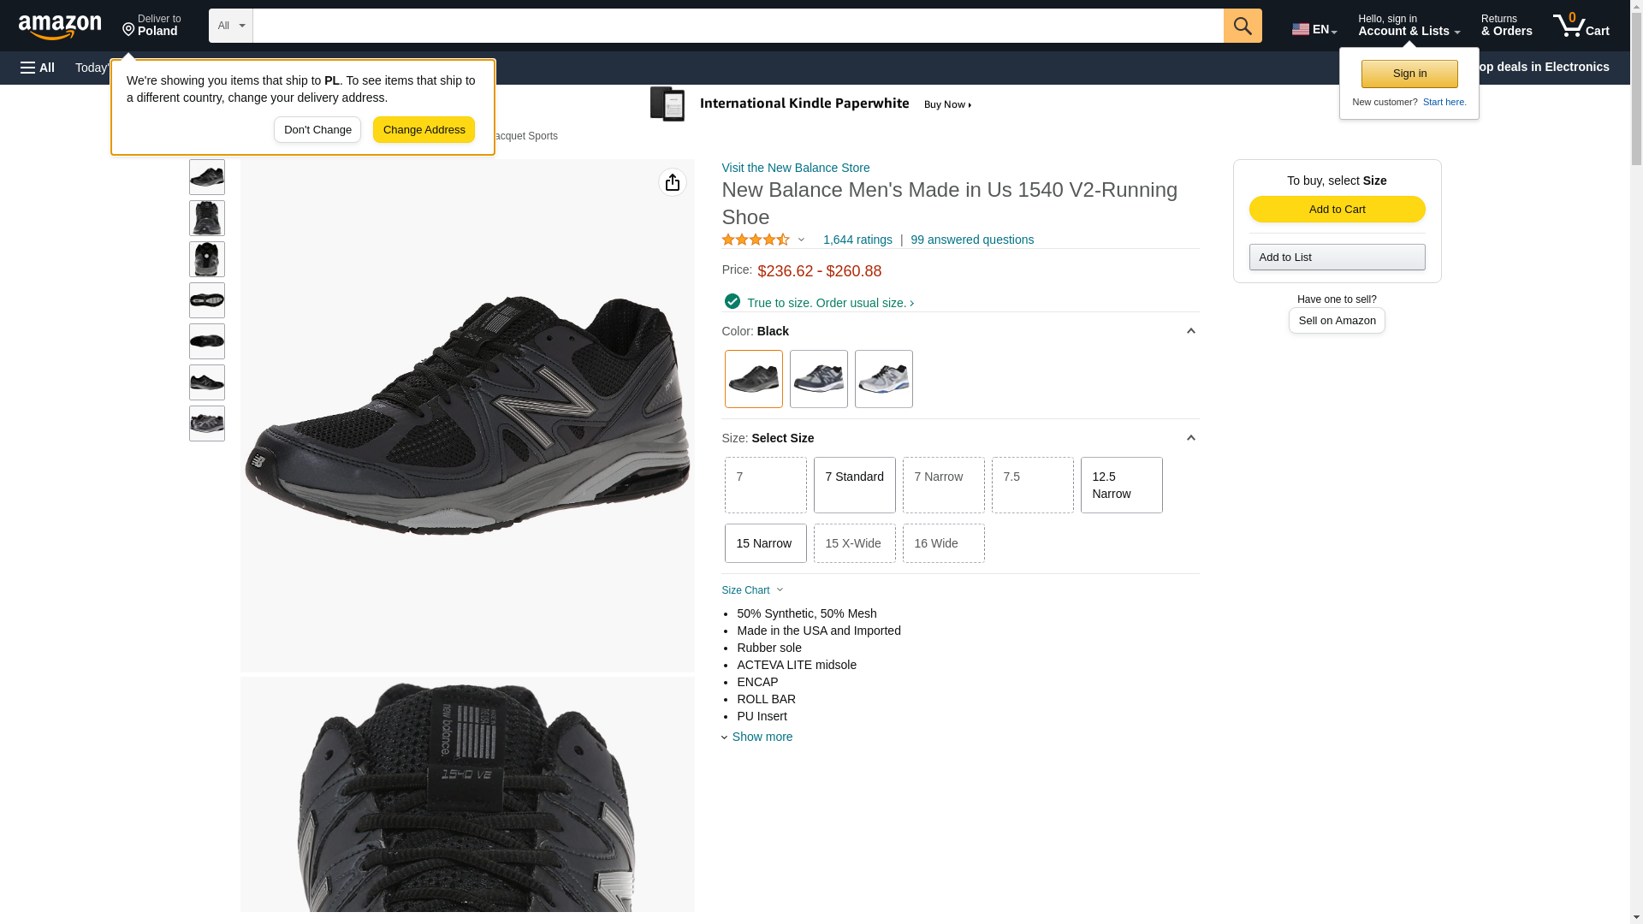Click the green true-to-size checkmark icon
This screenshot has width=1643, height=924.
[x=732, y=301]
